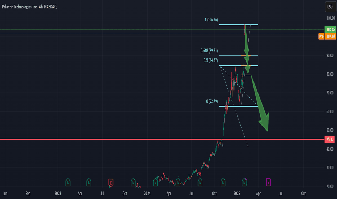Click the red 45.12 price line label
Image resolution: width=337 pixels, height=199 pixels.
329,139
